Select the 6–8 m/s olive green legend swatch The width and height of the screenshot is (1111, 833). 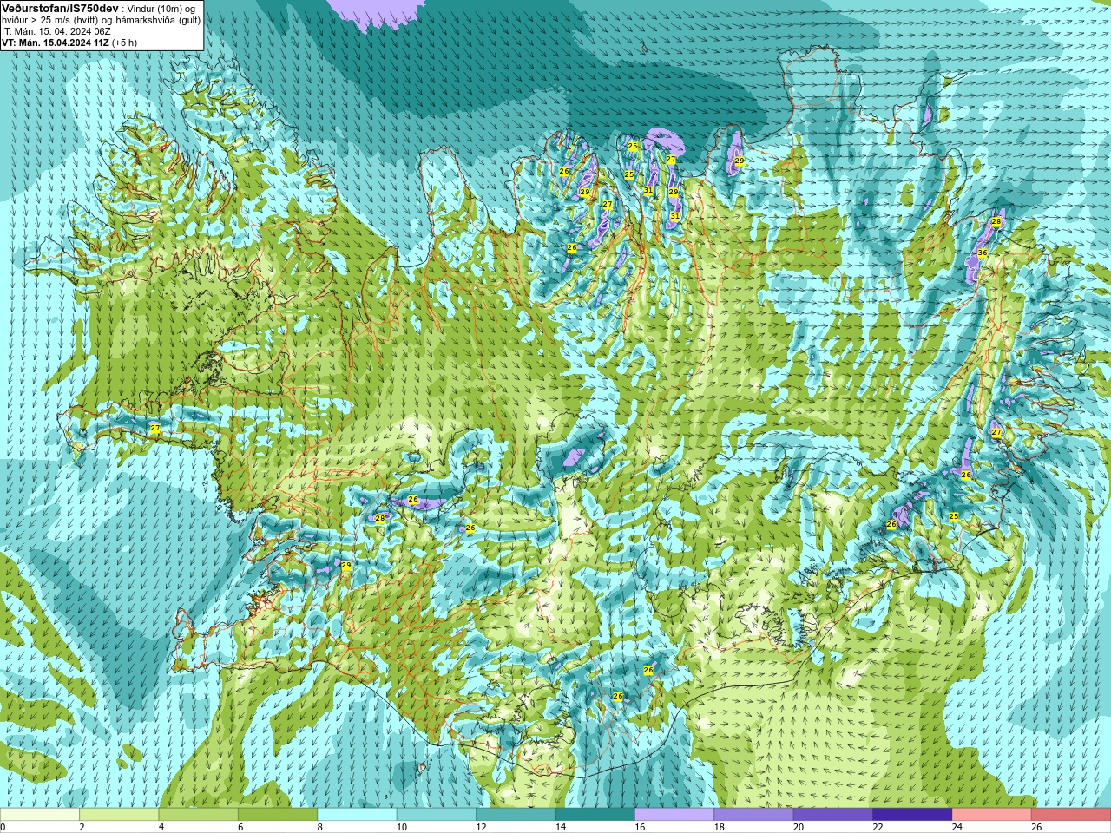(278, 815)
